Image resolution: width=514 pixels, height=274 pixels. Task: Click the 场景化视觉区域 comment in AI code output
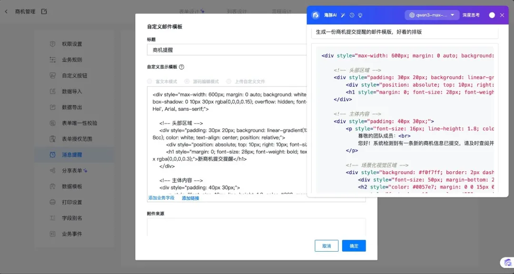point(377,165)
